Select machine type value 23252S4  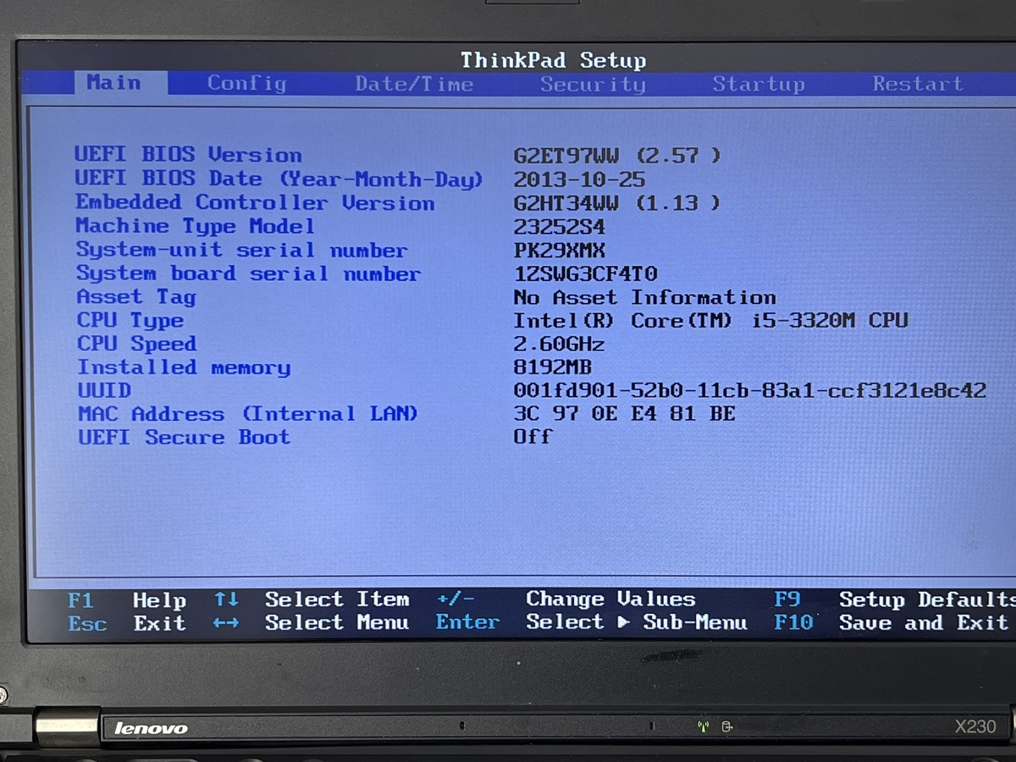(x=559, y=227)
